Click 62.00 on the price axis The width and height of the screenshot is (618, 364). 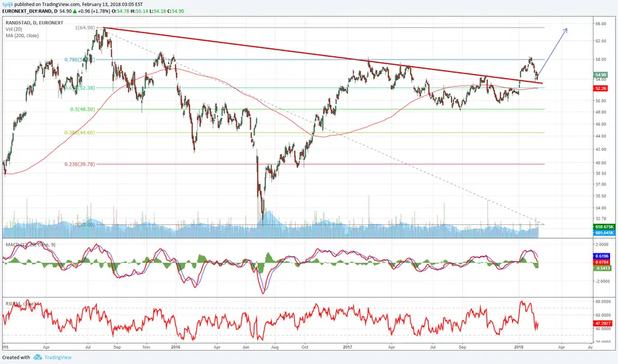601,41
